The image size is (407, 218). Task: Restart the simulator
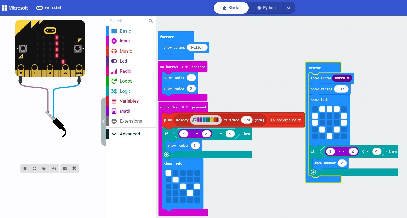coord(34,168)
